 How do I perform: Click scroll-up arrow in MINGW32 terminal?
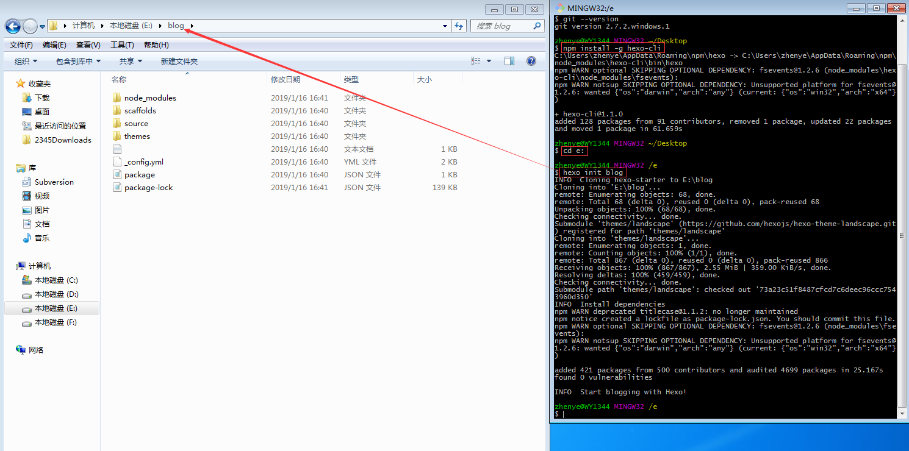(x=902, y=20)
